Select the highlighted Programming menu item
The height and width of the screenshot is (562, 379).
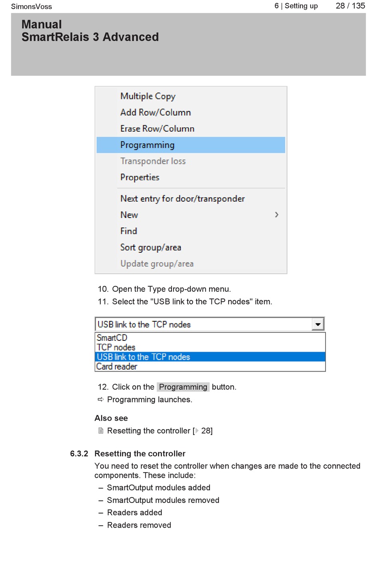191,145
